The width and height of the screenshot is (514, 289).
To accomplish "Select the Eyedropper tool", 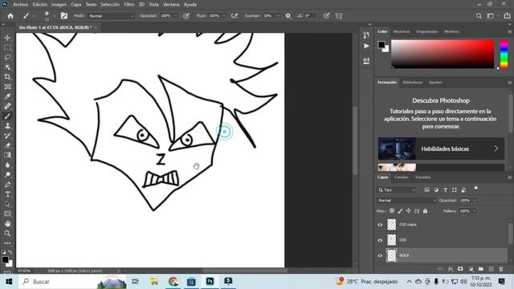I will [7, 96].
